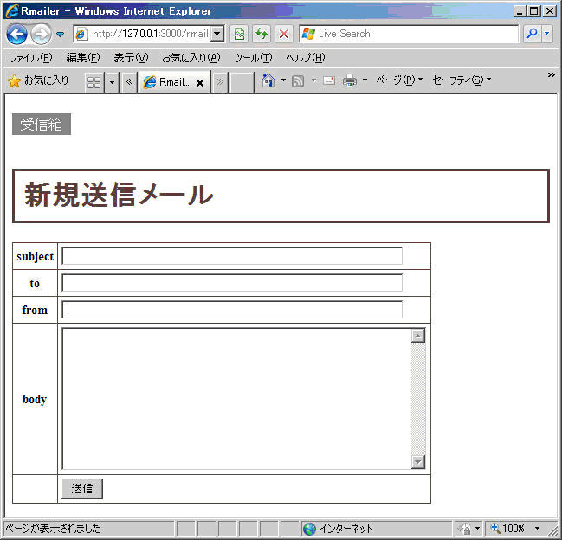Expand the Home button dropdown
Viewport: 562px width, 540px height.
tap(283, 80)
